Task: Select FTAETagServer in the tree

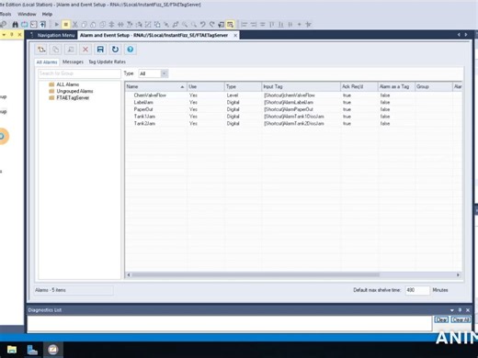Action: tap(73, 98)
